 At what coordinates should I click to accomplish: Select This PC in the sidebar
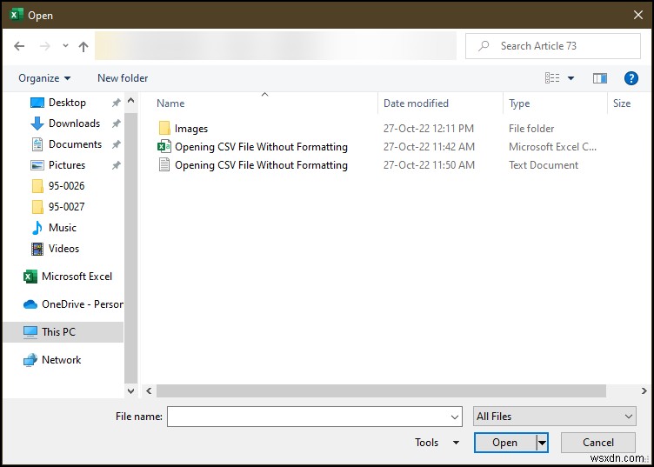coord(63,332)
